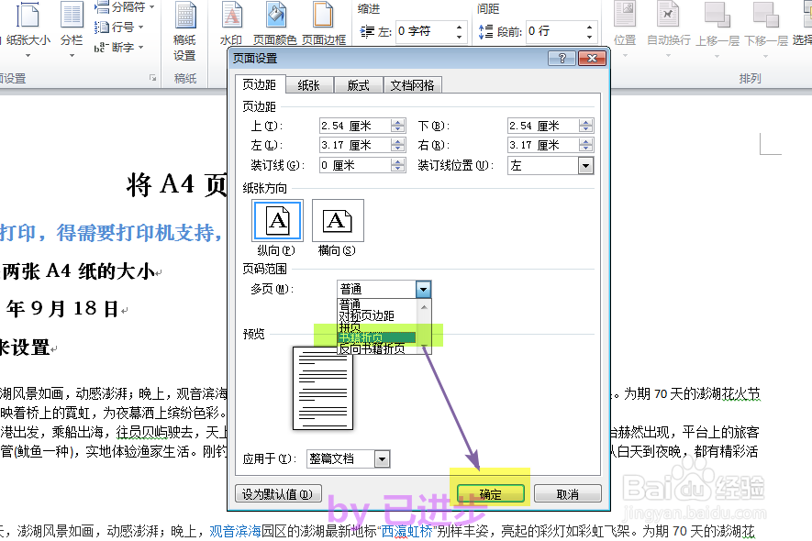Select portrait orientation 纵向
812x541 pixels.
click(x=276, y=220)
